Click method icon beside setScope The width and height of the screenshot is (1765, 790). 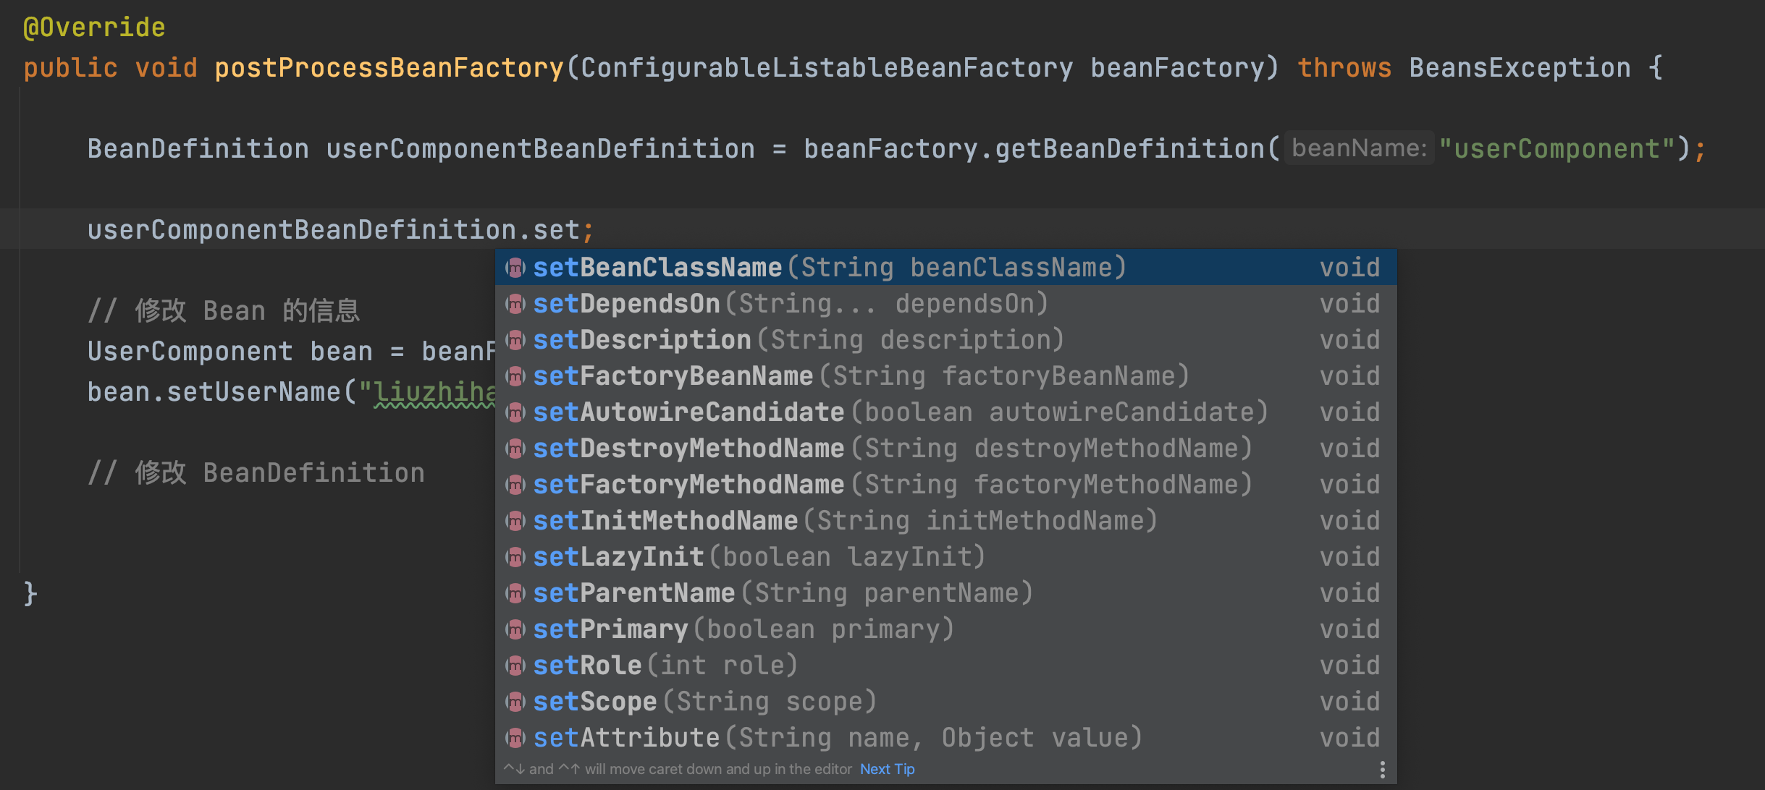[x=515, y=702]
